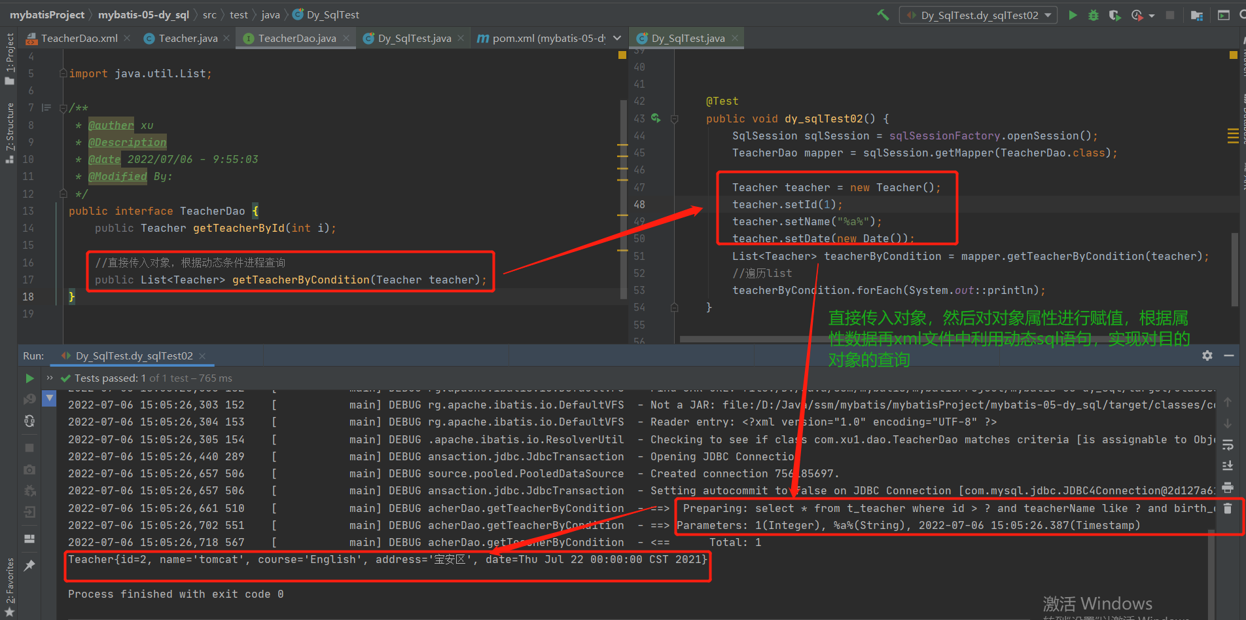Screen dimensions: 1246x620
Task: Toggle the Z: Structure tool window
Action: pos(9,133)
